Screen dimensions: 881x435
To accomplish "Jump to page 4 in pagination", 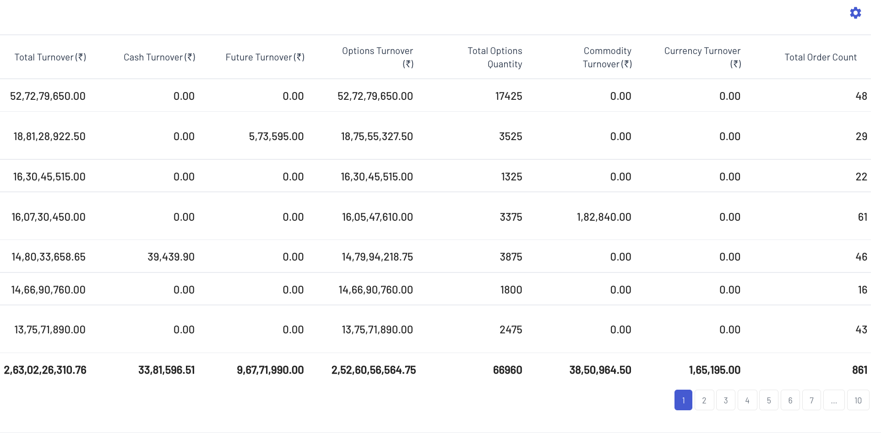I will [x=747, y=400].
